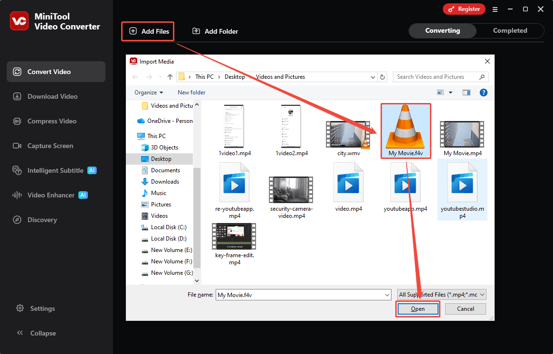Click New folder in the dialog toolbar
The width and height of the screenshot is (553, 354).
point(191,93)
